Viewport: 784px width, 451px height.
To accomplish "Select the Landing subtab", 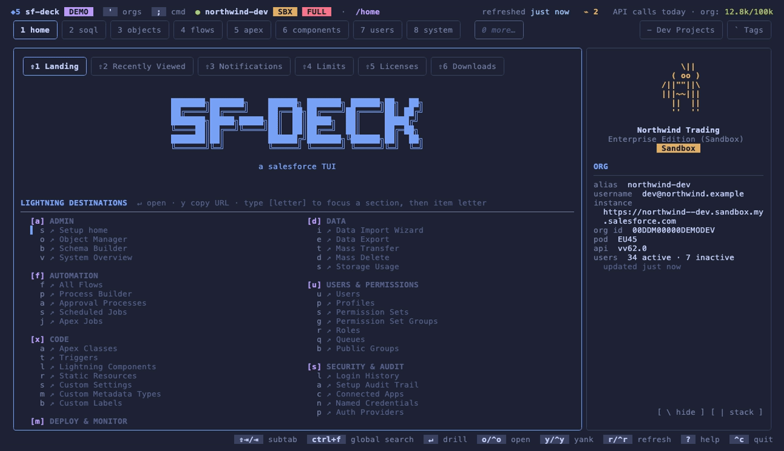I will (x=55, y=66).
